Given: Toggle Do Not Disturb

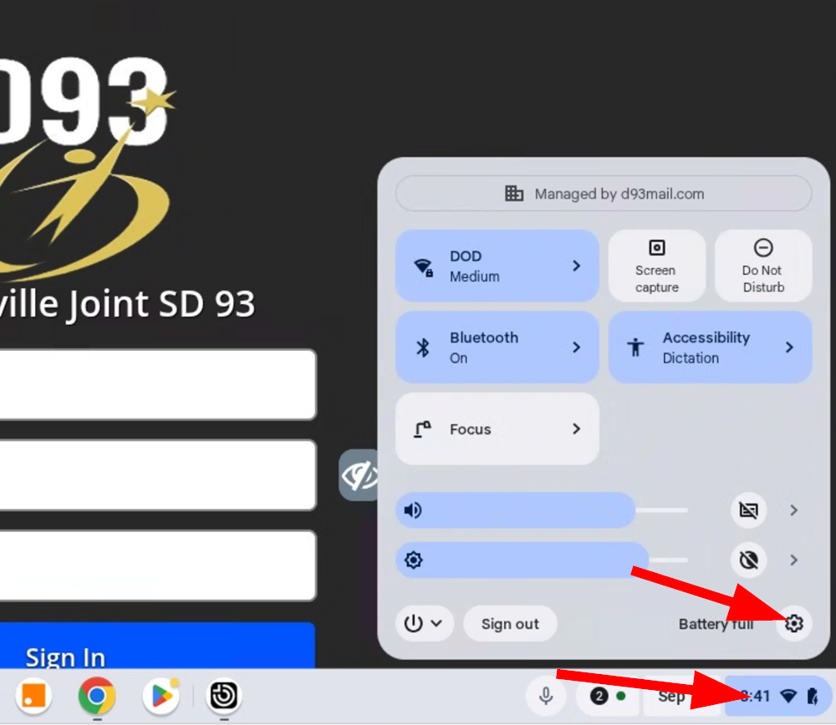Looking at the screenshot, I should pyautogui.click(x=762, y=266).
